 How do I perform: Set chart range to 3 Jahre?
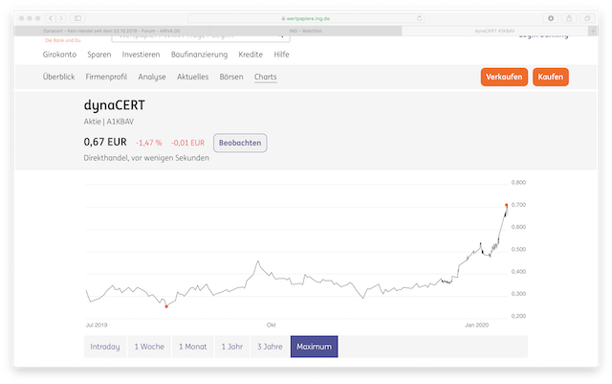point(268,346)
